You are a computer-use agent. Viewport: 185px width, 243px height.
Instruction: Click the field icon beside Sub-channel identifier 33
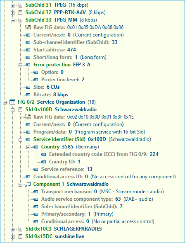tap(28, 42)
